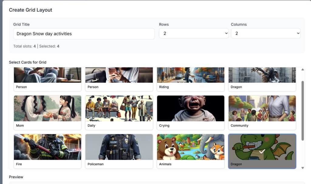The width and height of the screenshot is (311, 184).
Task: Deselect the Dragon card via its caption label
Action: point(236,164)
